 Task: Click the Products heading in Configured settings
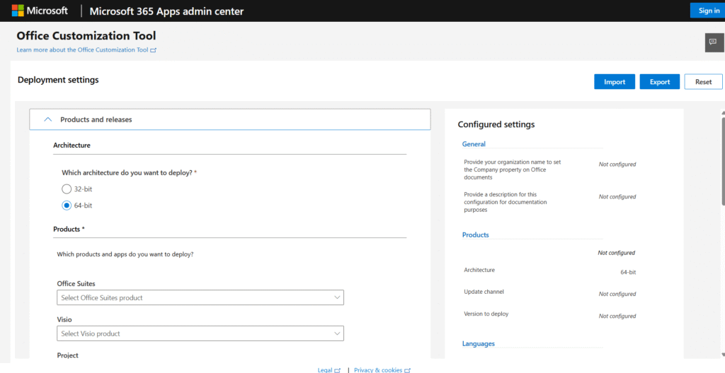475,235
